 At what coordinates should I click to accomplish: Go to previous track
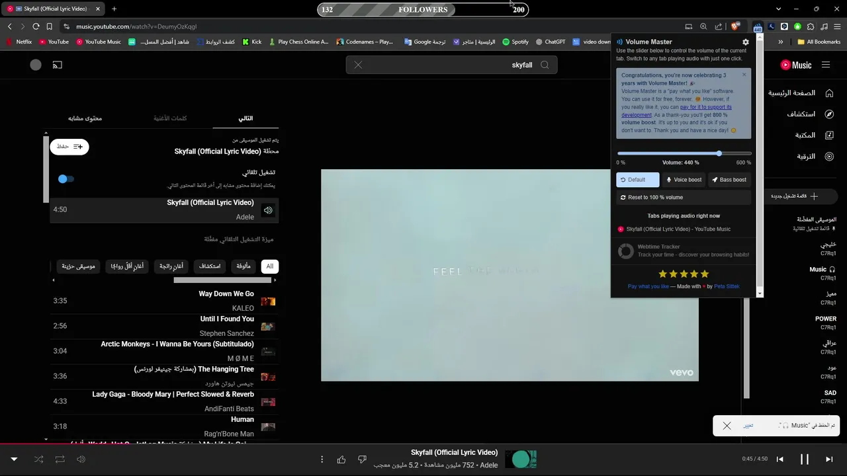click(780, 459)
